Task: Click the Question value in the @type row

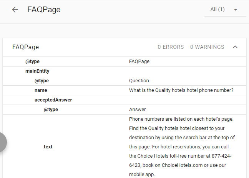Action: [139, 81]
